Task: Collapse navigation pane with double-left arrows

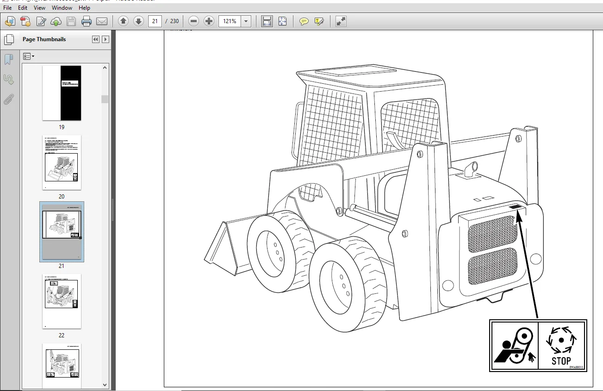Action: pyautogui.click(x=96, y=39)
